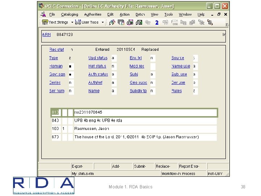This screenshot has width=261, height=196.
Task: Click the Upd status value box
Action: pyautogui.click(x=114, y=58)
